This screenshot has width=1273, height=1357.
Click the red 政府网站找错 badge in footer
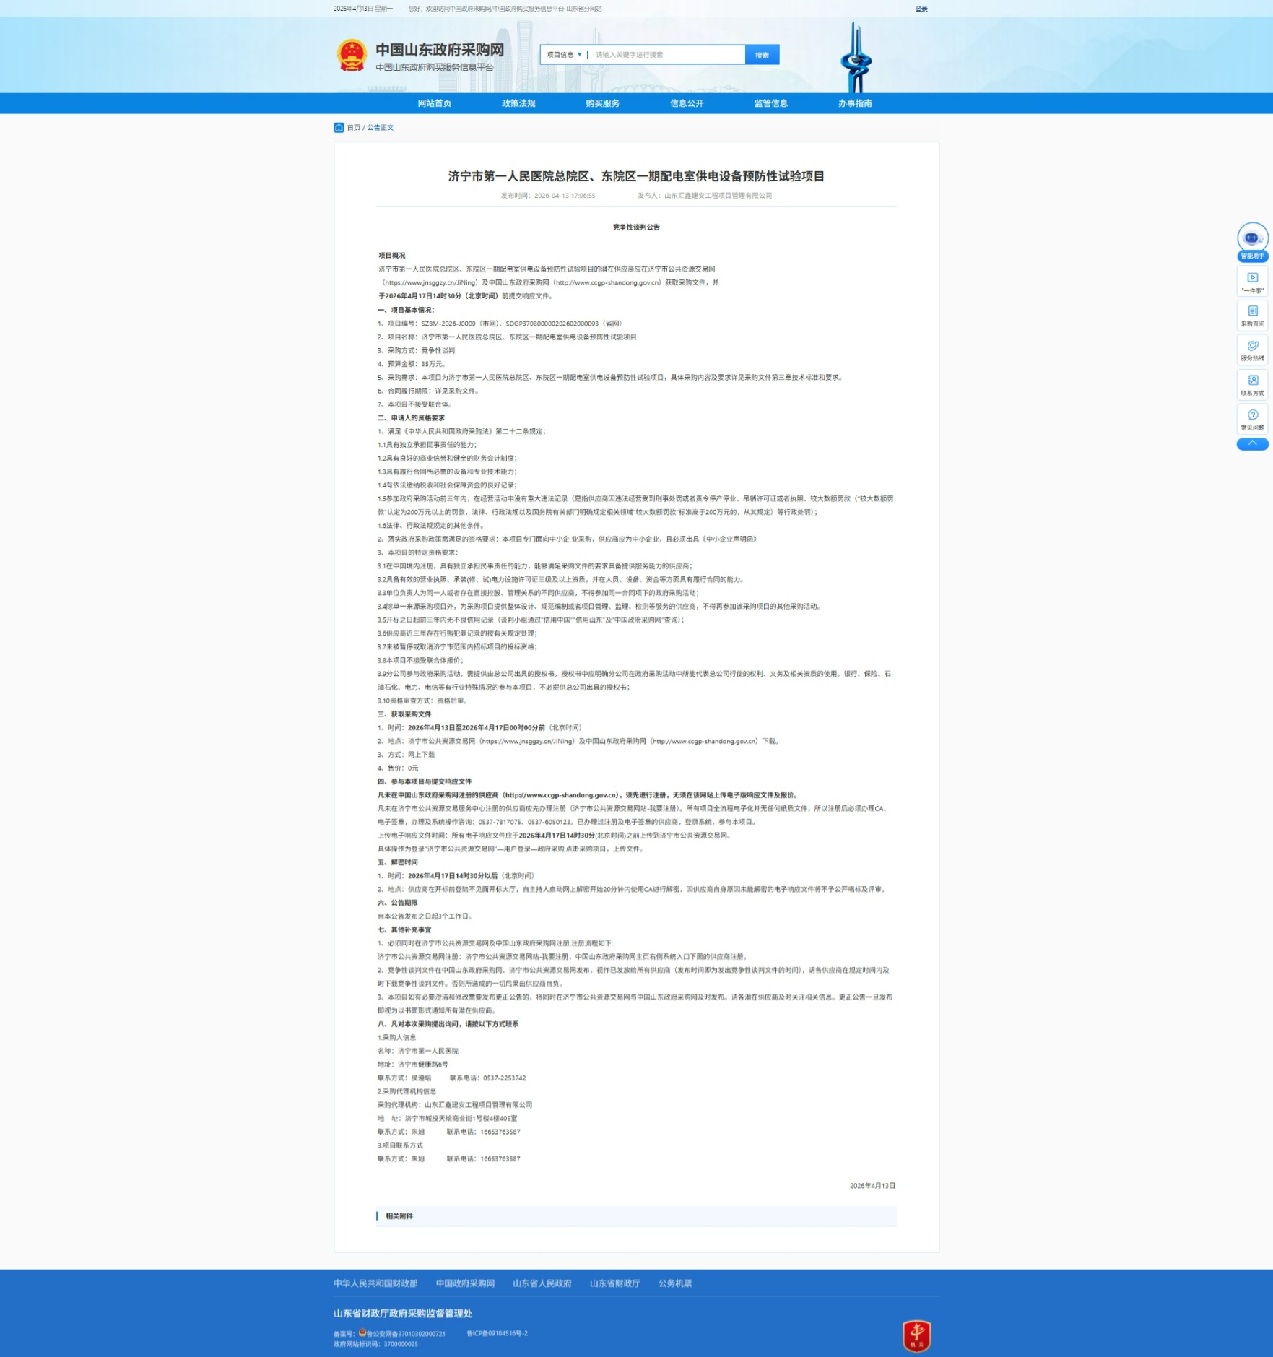916,1335
